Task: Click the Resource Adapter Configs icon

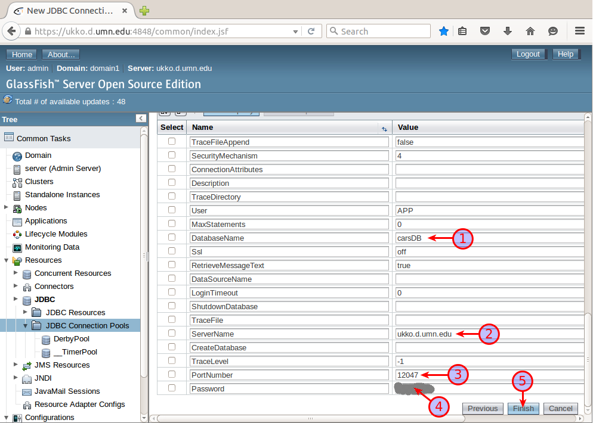Action: pyautogui.click(x=26, y=405)
